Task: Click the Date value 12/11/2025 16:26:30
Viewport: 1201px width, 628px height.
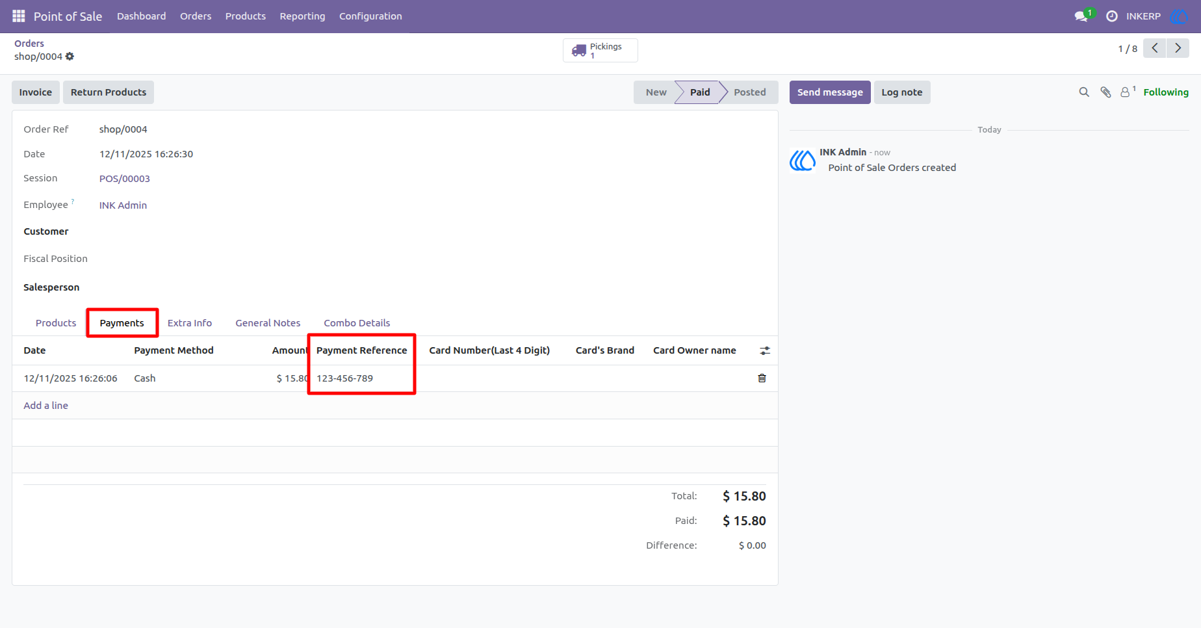Action: pyautogui.click(x=146, y=154)
